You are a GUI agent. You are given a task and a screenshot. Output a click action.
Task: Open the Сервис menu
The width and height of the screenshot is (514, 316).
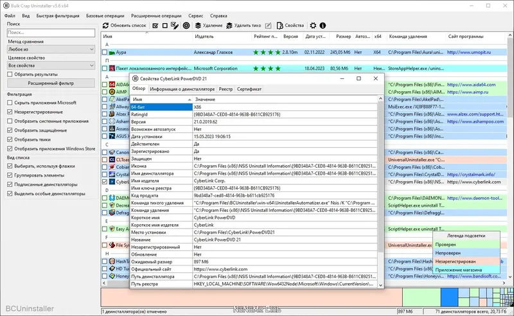pos(196,15)
